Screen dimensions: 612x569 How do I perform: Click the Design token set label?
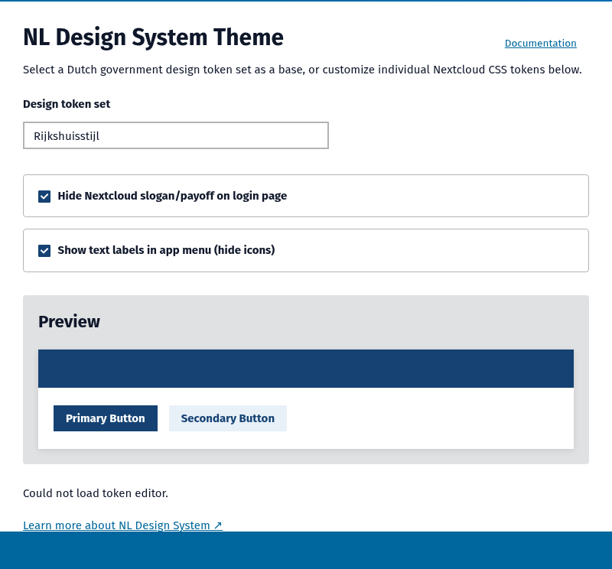click(x=67, y=104)
